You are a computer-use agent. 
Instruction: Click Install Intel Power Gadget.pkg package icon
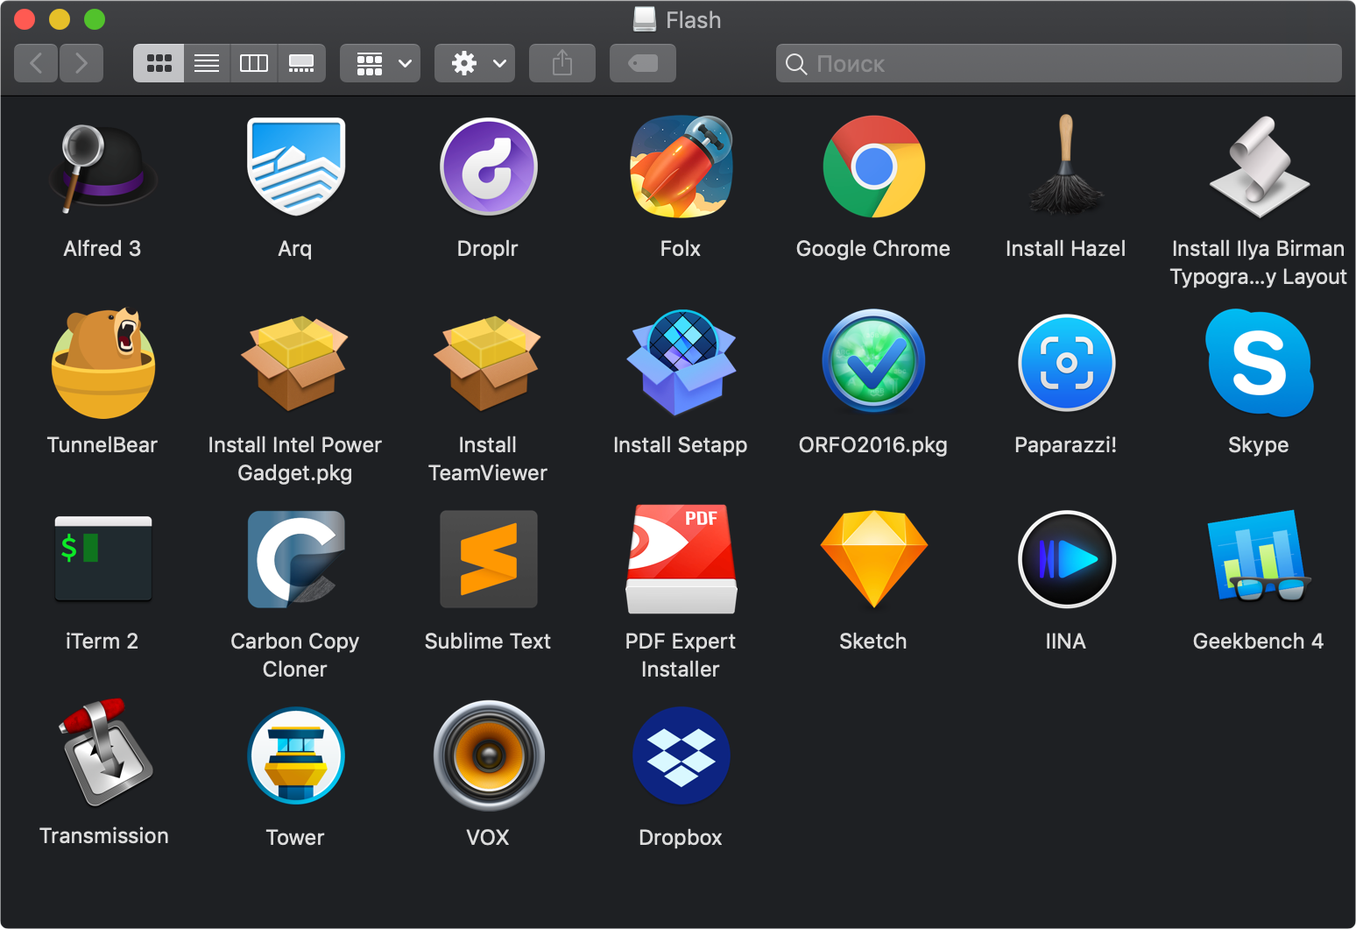coord(295,363)
